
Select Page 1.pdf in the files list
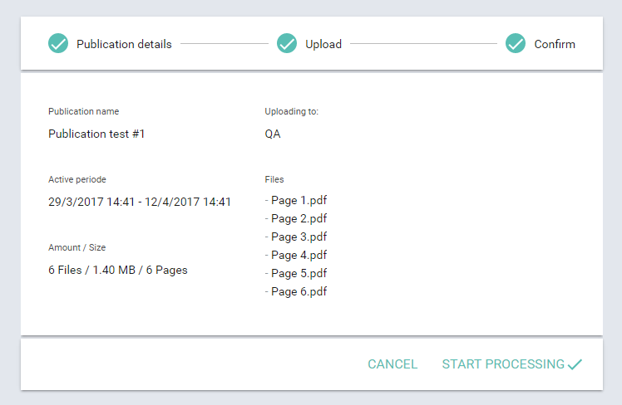point(296,200)
